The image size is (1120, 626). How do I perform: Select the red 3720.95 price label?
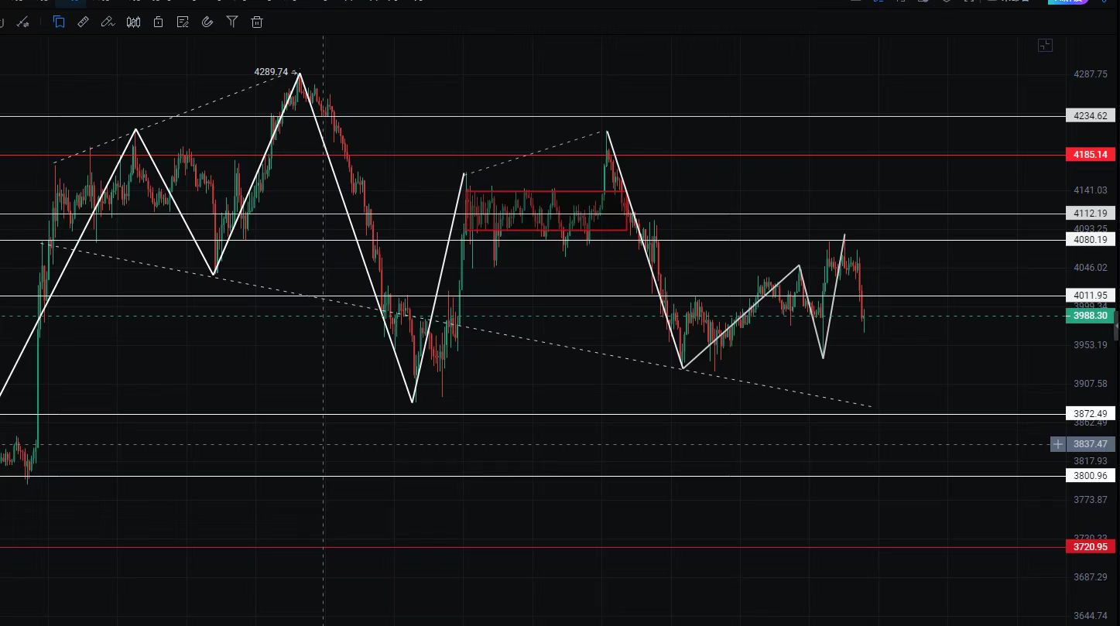click(1091, 547)
